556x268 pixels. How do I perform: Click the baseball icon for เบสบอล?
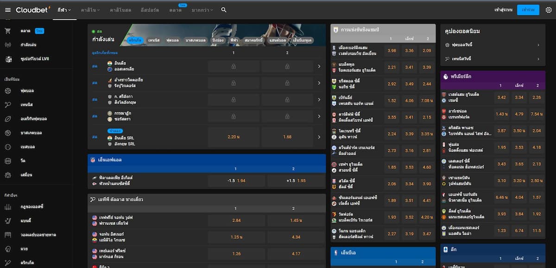coord(8,147)
